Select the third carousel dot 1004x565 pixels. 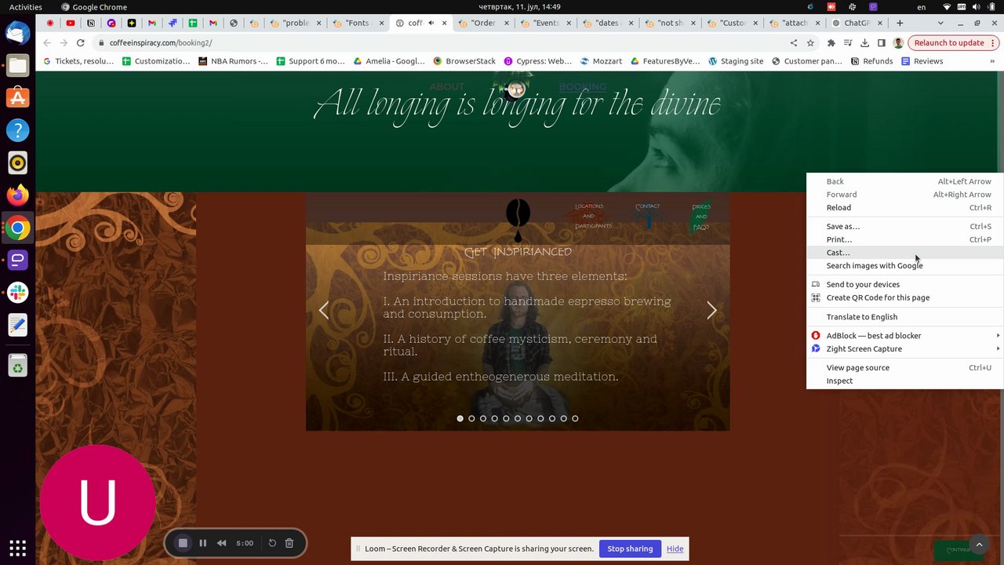483,418
